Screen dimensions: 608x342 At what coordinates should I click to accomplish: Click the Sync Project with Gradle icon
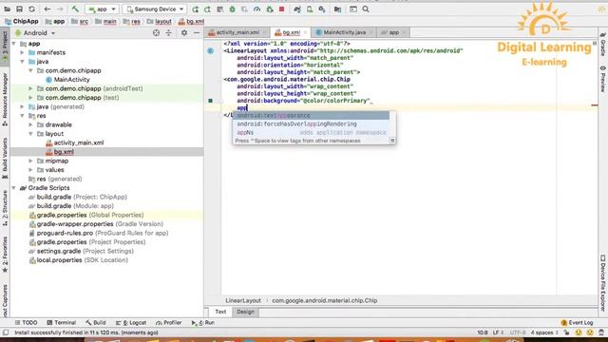297,9
